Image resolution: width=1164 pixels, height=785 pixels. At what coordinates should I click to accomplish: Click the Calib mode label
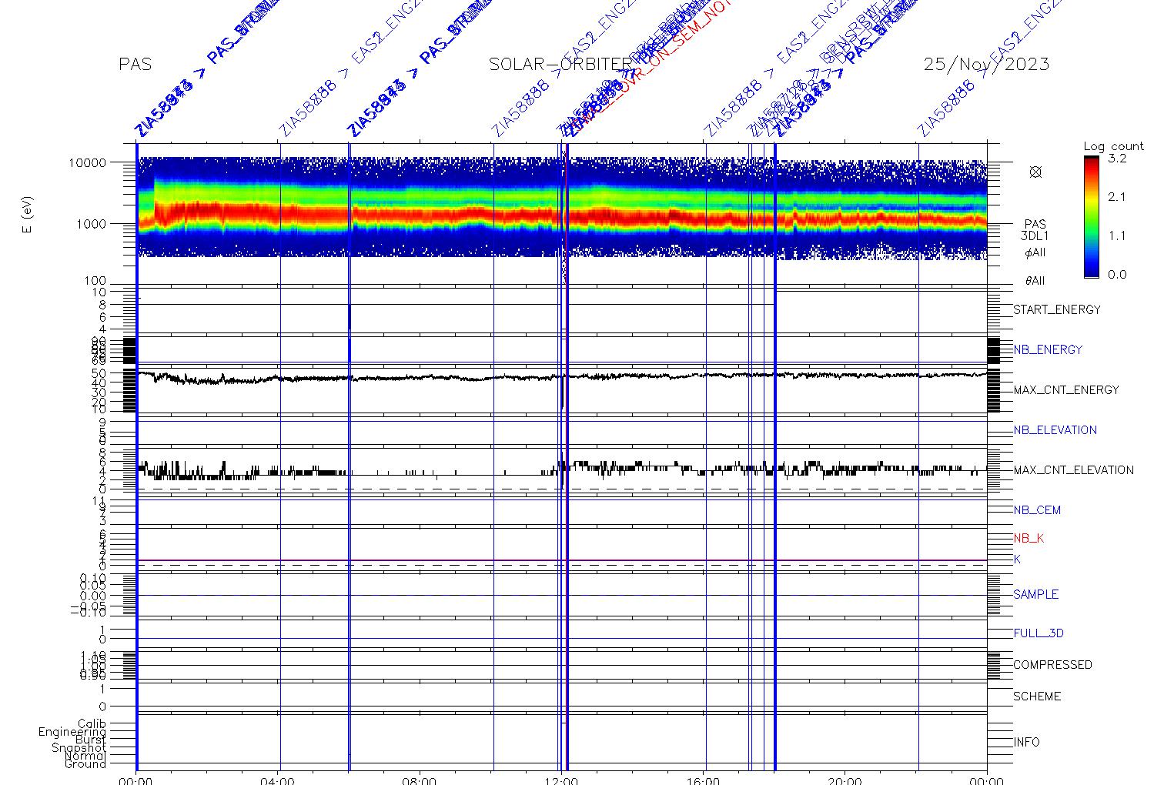pyautogui.click(x=92, y=724)
